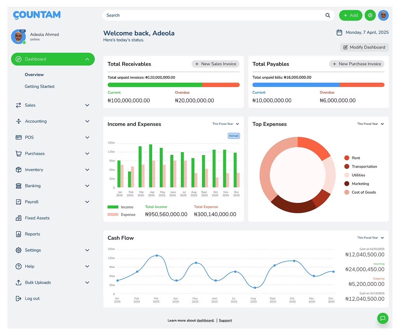Expand the Purchases menu chevron

click(87, 153)
